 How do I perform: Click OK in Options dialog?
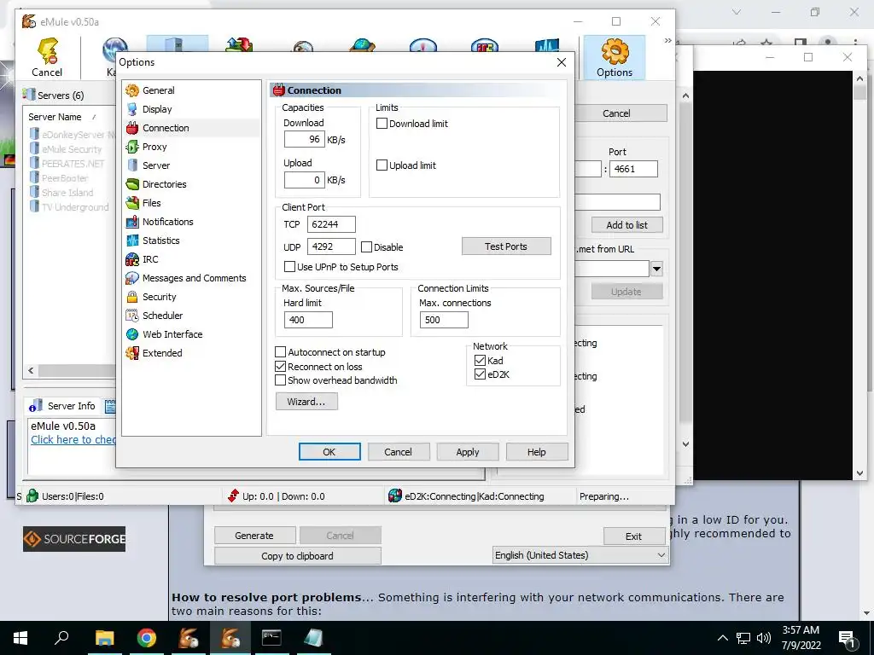click(329, 452)
